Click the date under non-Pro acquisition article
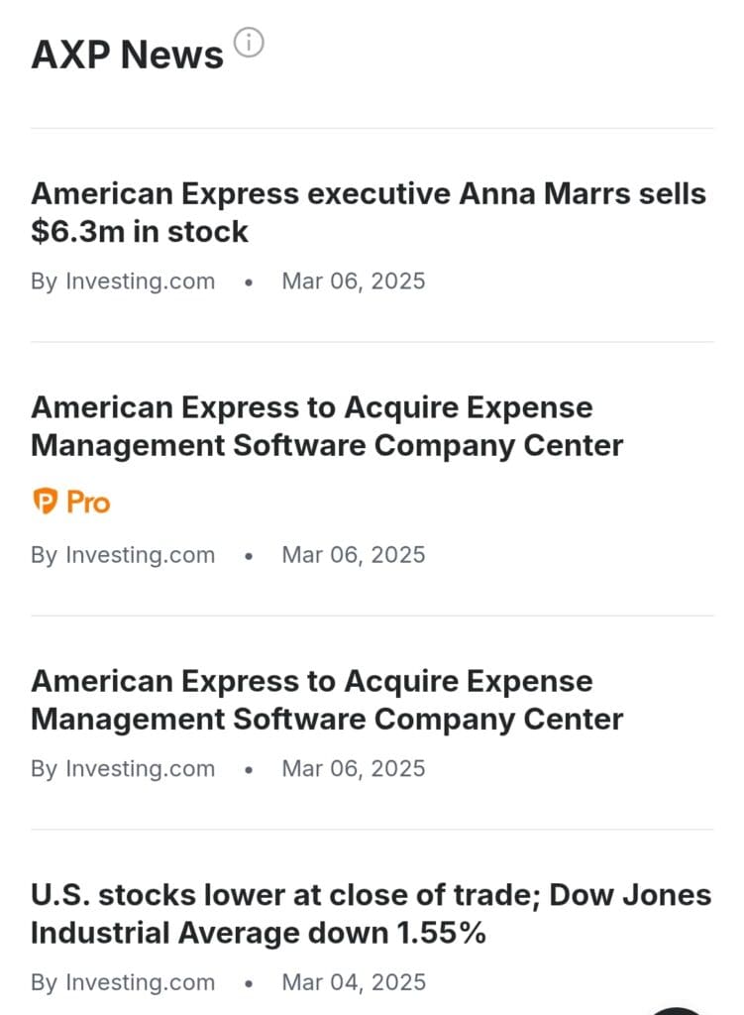744x1015 pixels. point(354,769)
